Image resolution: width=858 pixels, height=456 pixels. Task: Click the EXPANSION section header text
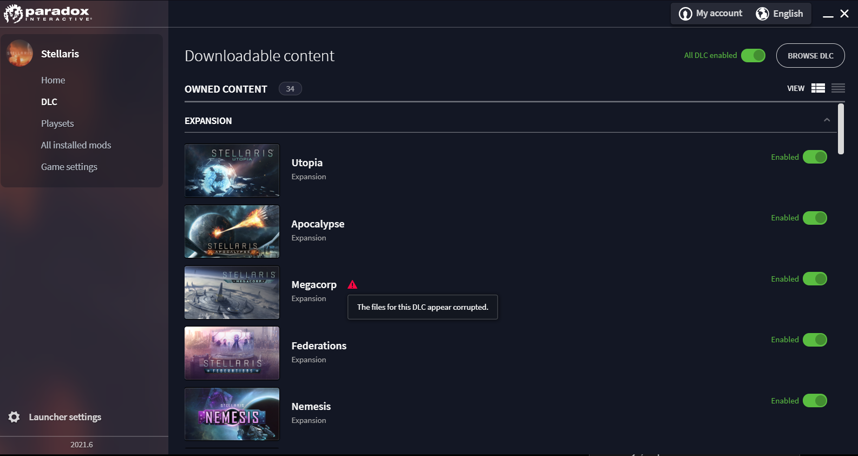(x=208, y=121)
